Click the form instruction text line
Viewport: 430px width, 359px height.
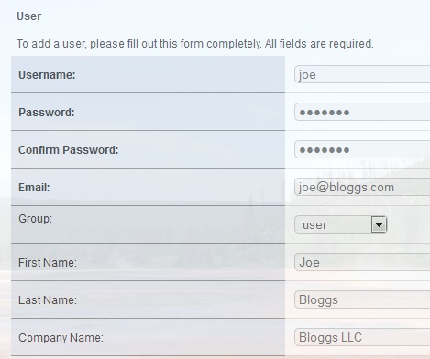coord(195,44)
